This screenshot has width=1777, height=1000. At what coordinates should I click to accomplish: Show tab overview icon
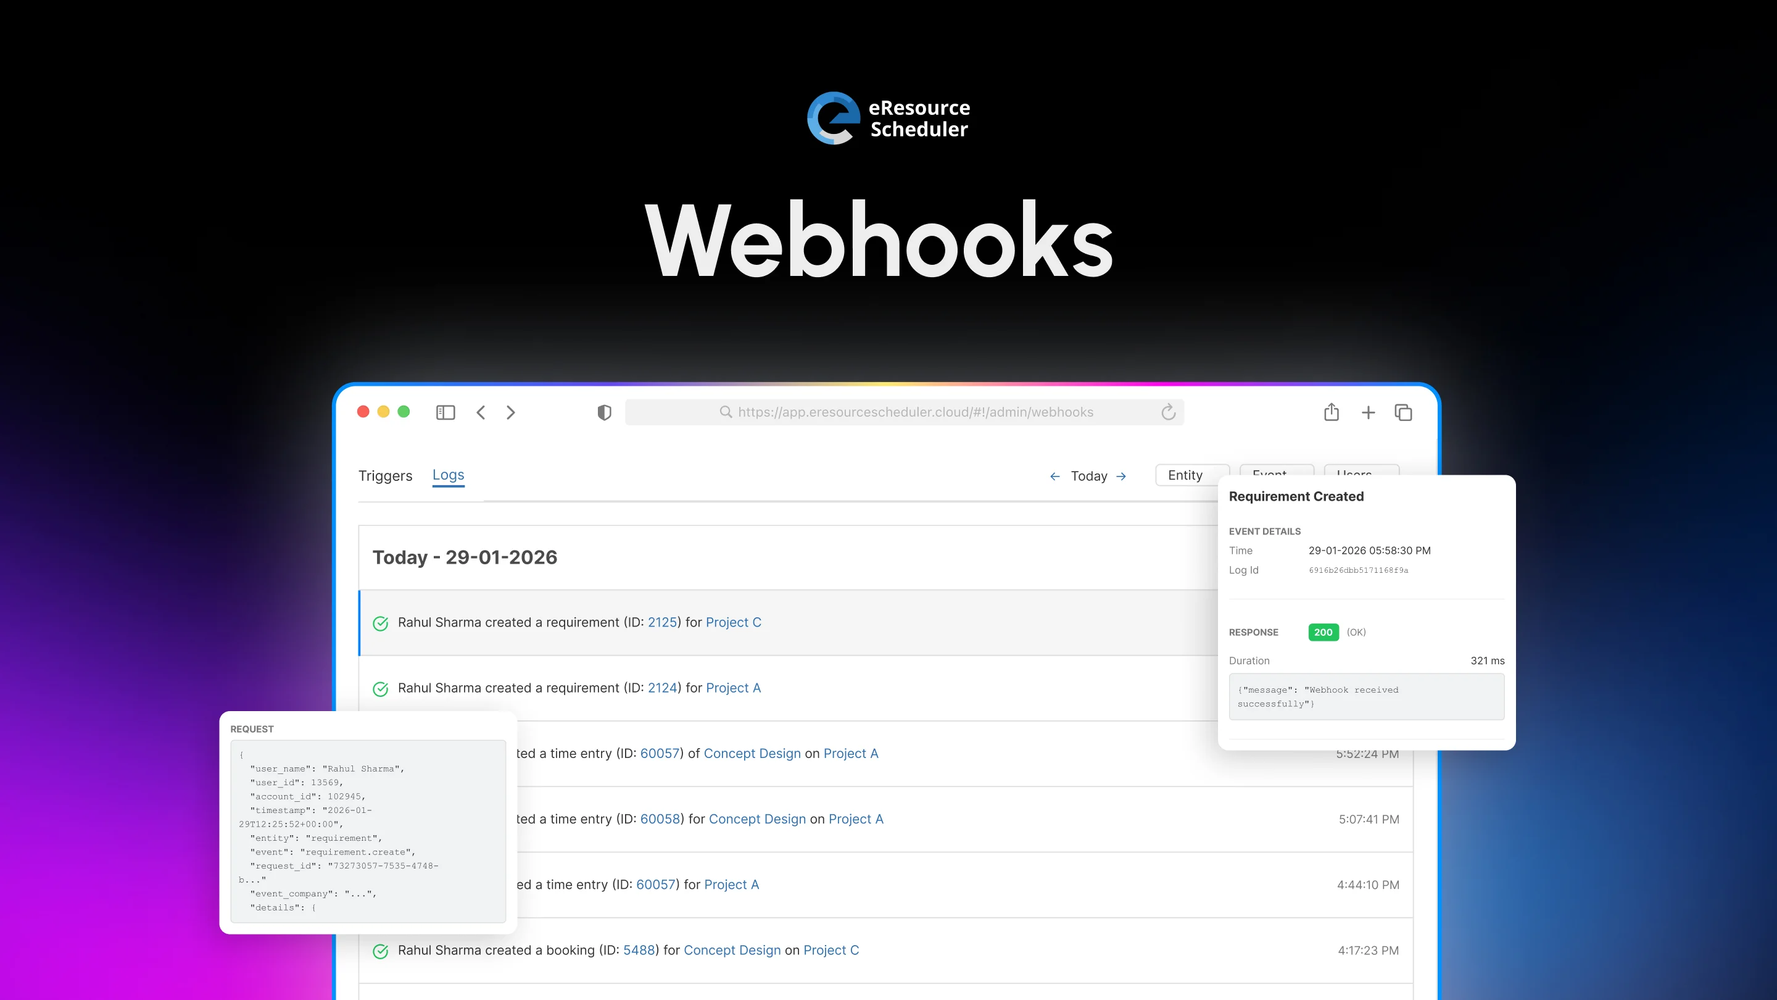[1403, 412]
